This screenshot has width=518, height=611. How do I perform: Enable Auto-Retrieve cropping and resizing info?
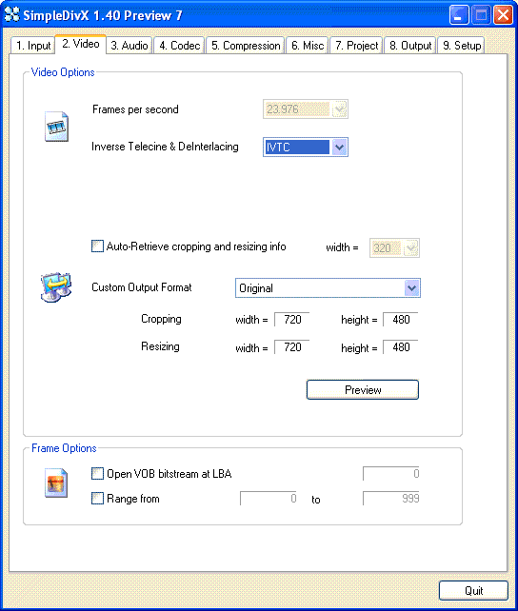(x=97, y=246)
